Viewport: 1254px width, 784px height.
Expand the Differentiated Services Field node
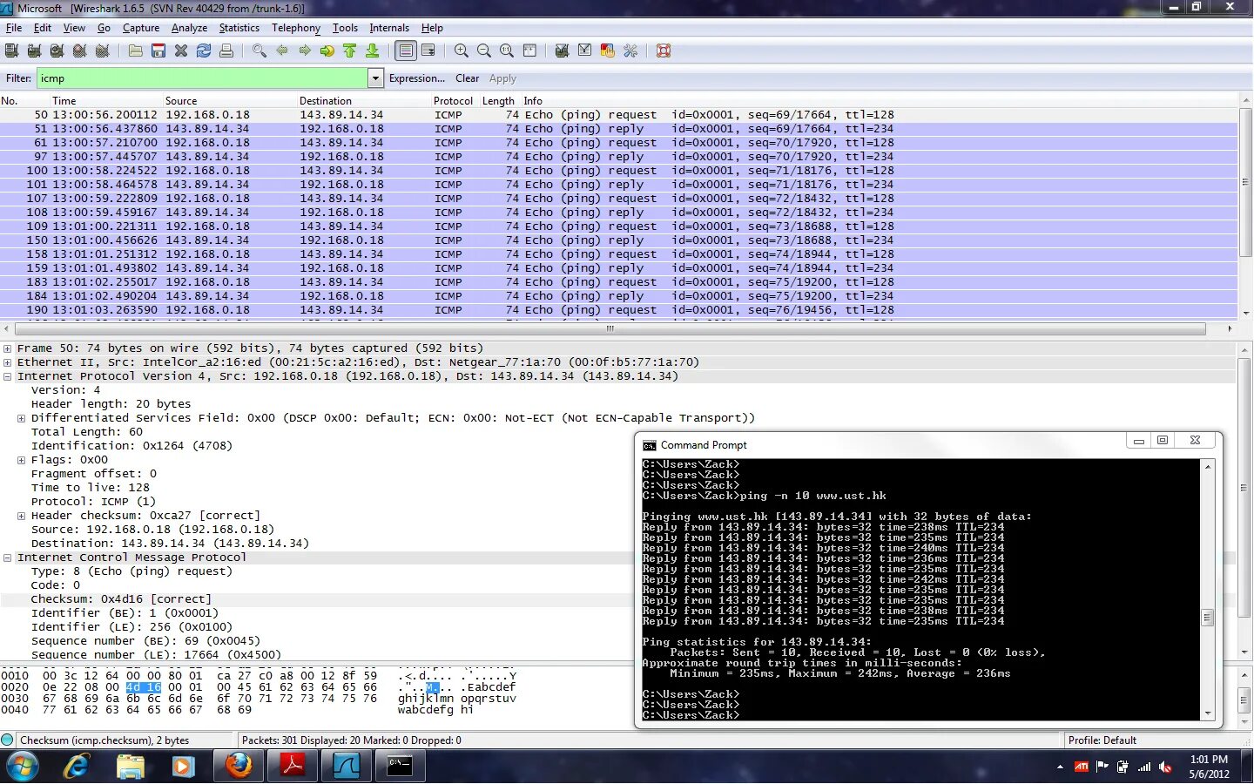coord(22,418)
